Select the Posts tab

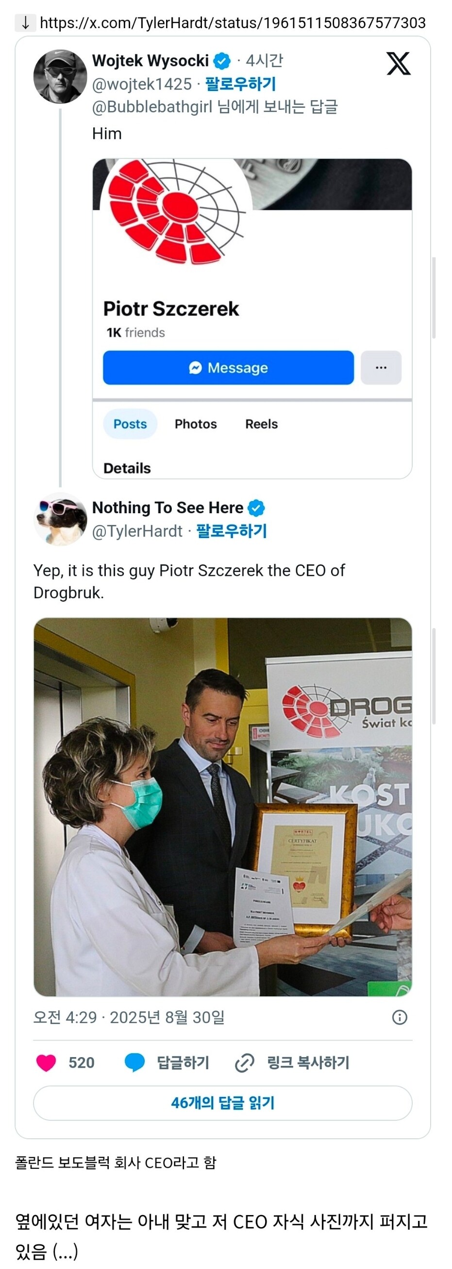click(130, 424)
